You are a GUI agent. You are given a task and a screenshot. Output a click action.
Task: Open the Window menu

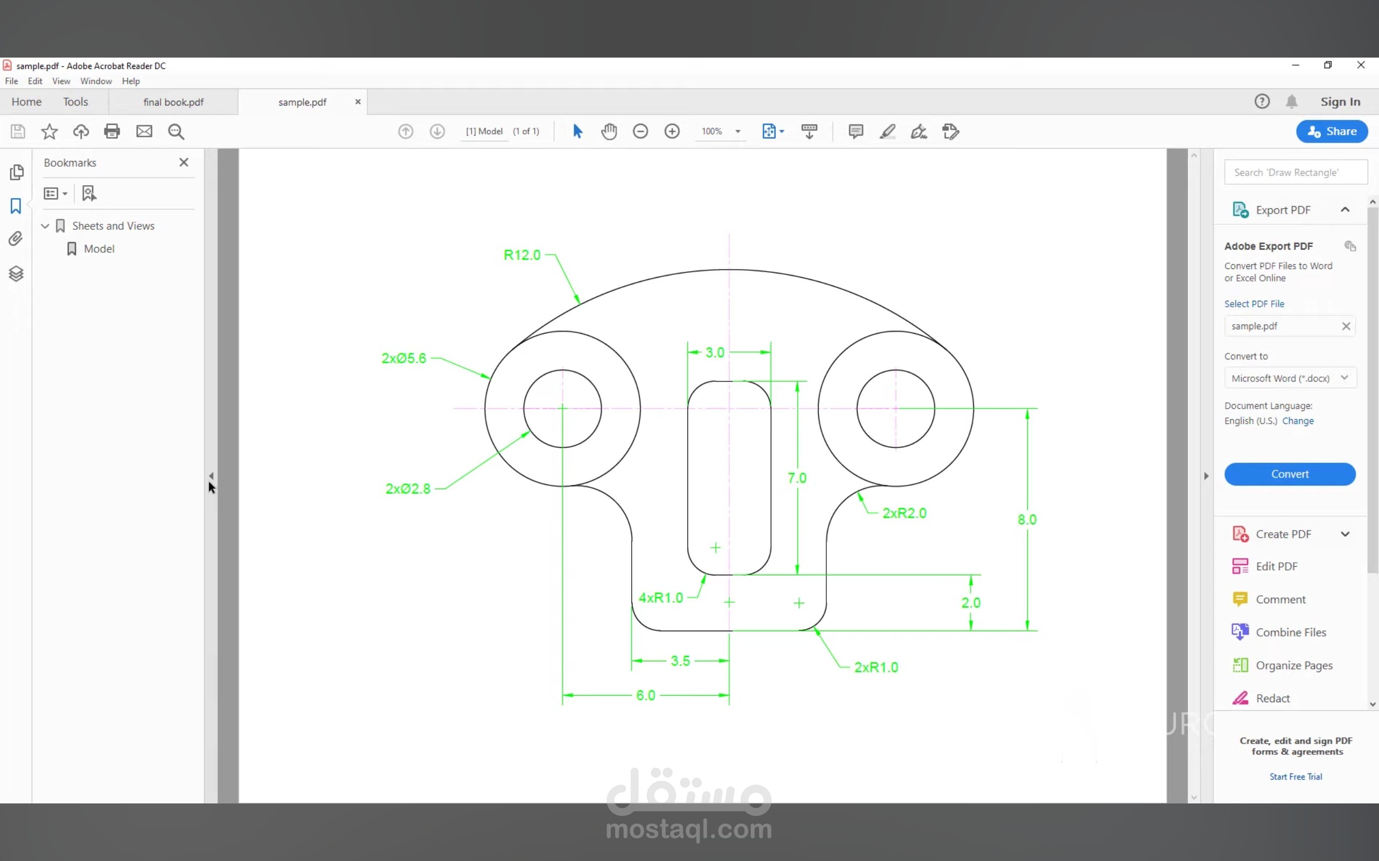96,81
